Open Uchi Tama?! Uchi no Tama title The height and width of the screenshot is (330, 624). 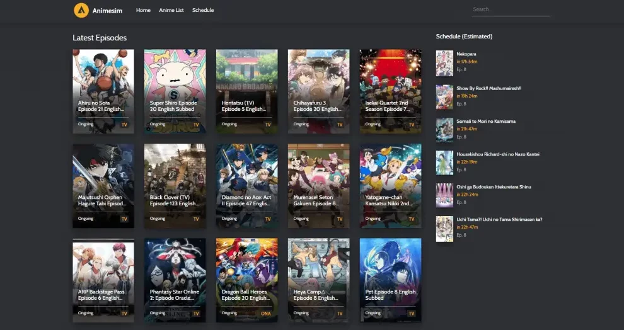[x=499, y=219]
